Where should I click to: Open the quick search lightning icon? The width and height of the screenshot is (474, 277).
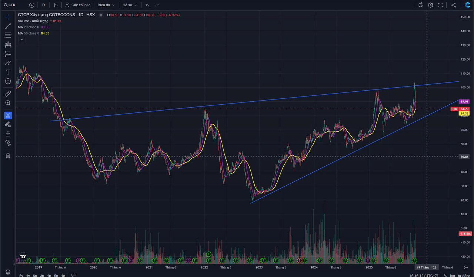coord(421,5)
